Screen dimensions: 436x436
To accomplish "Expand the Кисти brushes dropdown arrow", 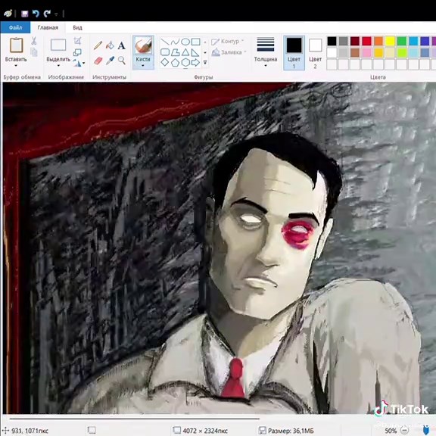I will tap(143, 66).
